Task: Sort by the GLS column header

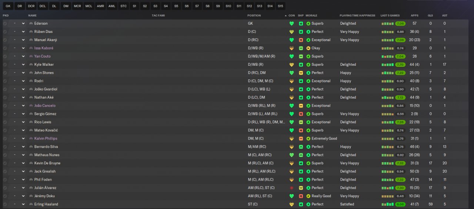Action: click(430, 16)
